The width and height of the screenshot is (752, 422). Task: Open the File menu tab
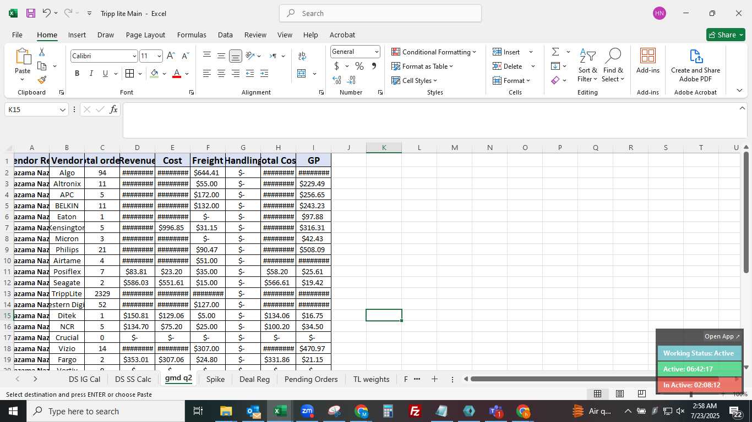[x=17, y=35]
